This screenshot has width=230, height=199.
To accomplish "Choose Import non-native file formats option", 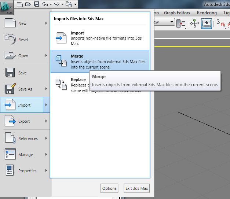I will [100, 38].
